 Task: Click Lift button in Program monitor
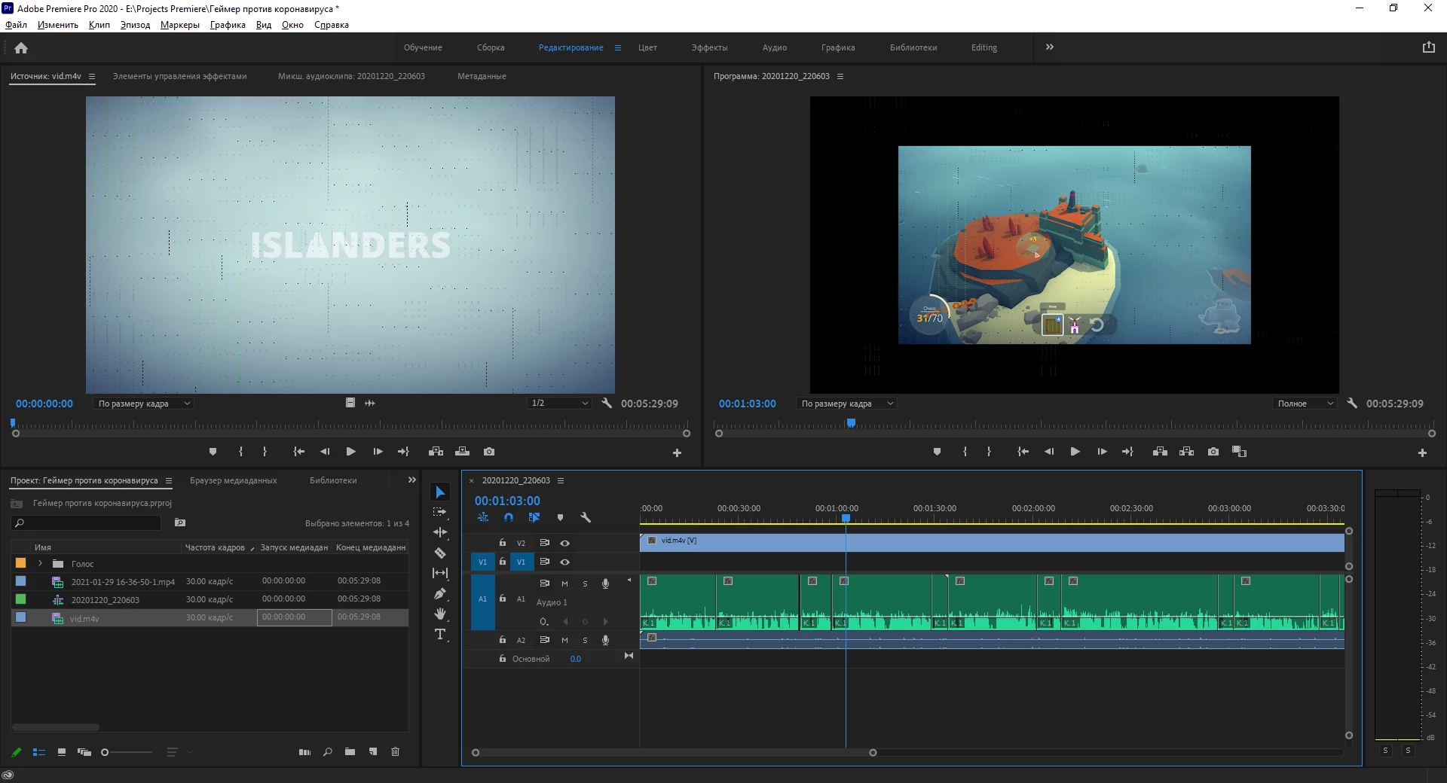click(1160, 452)
